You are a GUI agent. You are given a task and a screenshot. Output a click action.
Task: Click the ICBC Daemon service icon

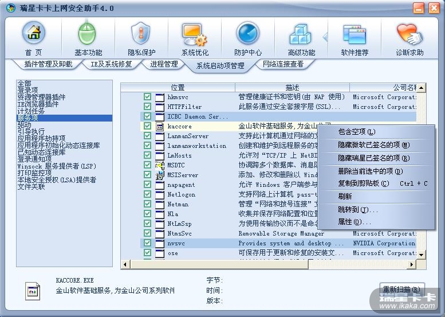coord(160,116)
